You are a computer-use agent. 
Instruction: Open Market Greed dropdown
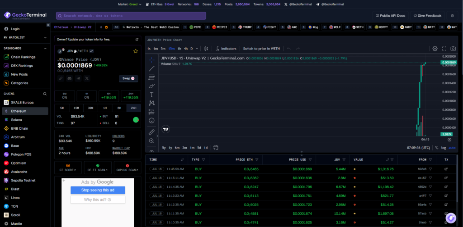[130, 5]
